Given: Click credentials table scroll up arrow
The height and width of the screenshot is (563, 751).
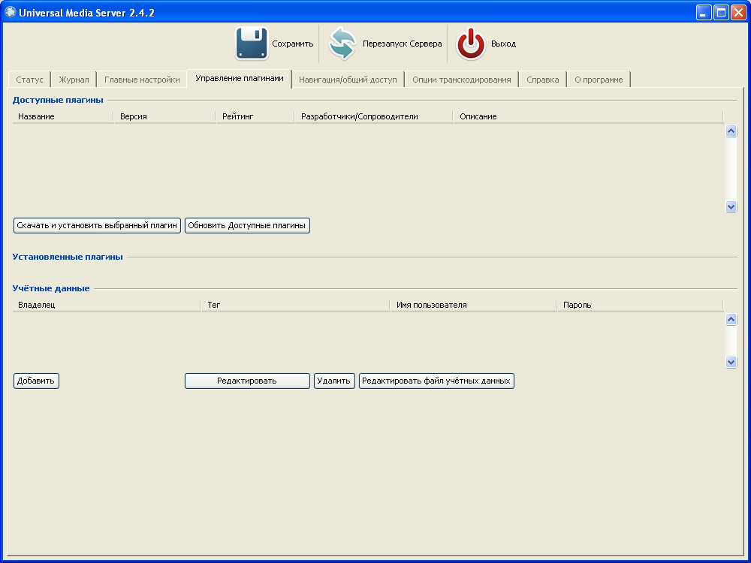Looking at the screenshot, I should click(731, 319).
